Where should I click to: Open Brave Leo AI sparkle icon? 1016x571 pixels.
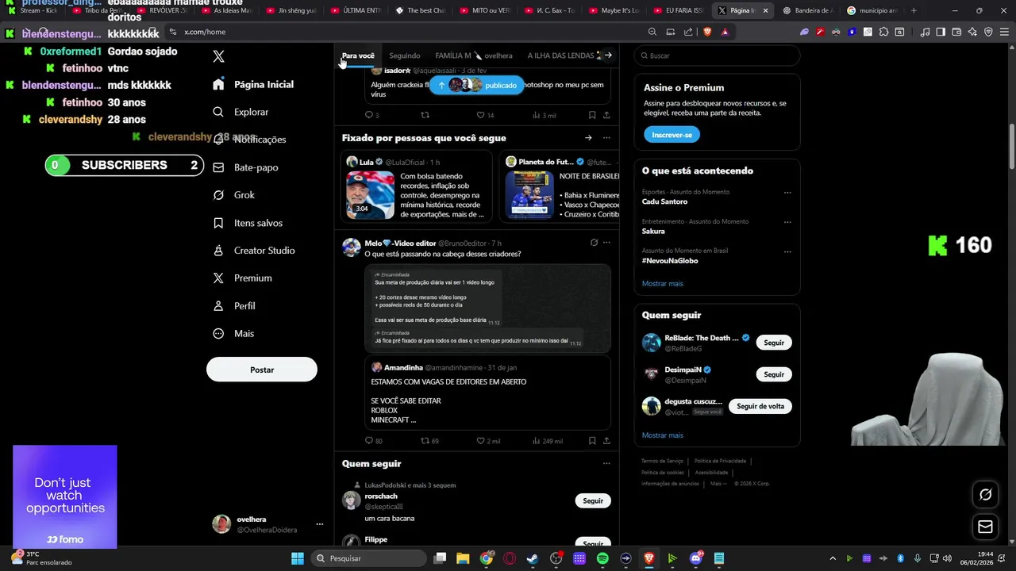pos(972,32)
